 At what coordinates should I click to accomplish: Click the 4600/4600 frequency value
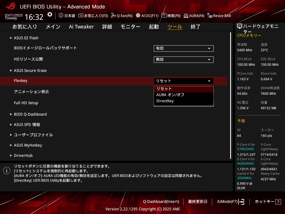pos(245,164)
